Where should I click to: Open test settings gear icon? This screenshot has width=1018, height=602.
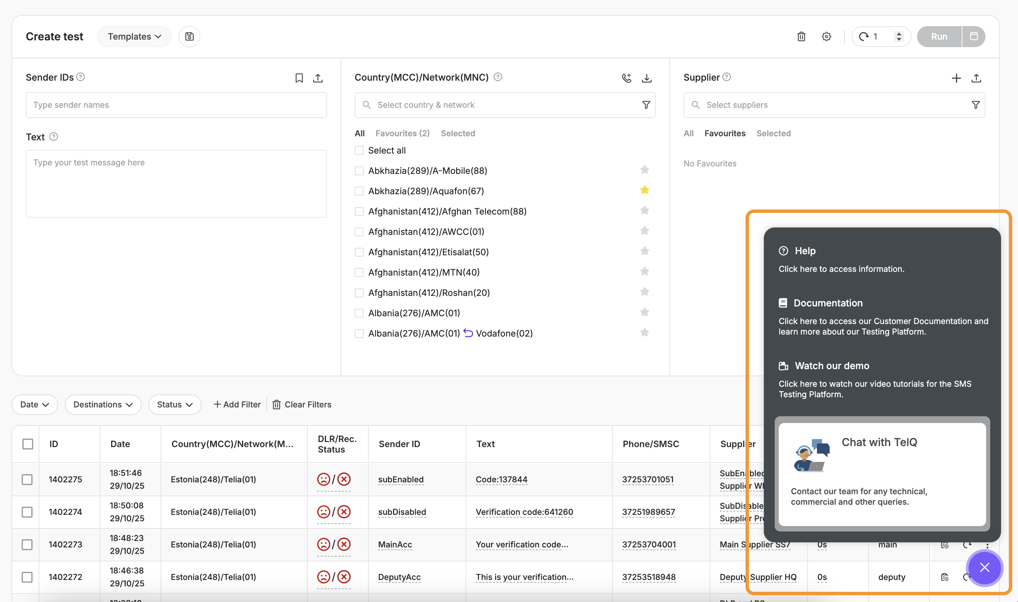coord(826,37)
